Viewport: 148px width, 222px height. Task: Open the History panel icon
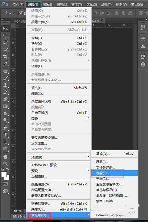[x=143, y=27]
